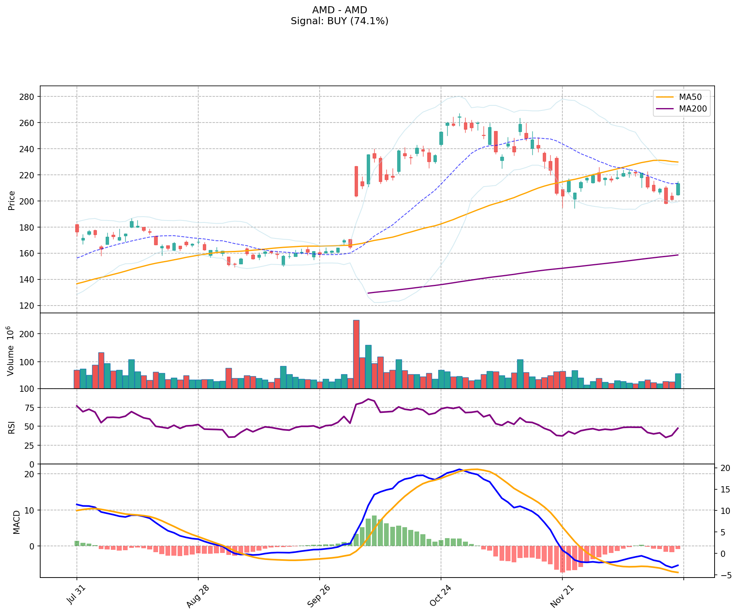
Task: Click the 280 price tick label
Action: [x=27, y=96]
